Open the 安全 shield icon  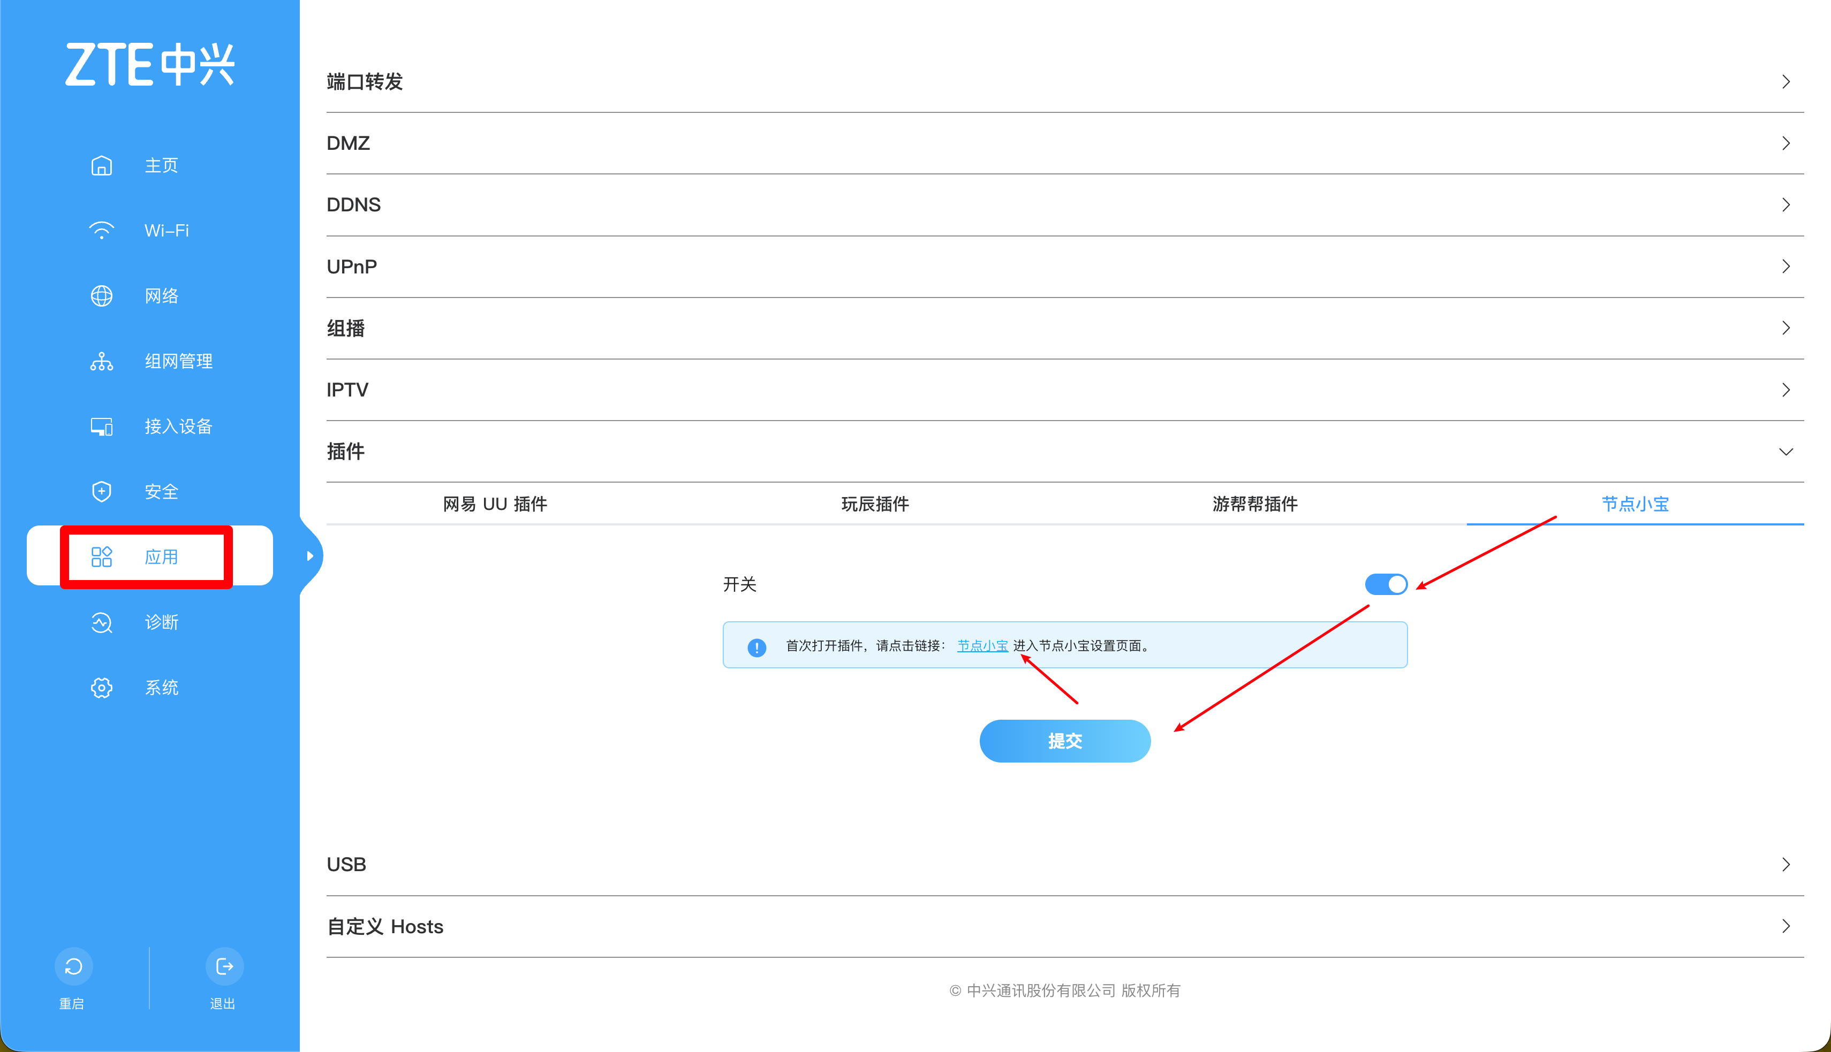coord(101,492)
